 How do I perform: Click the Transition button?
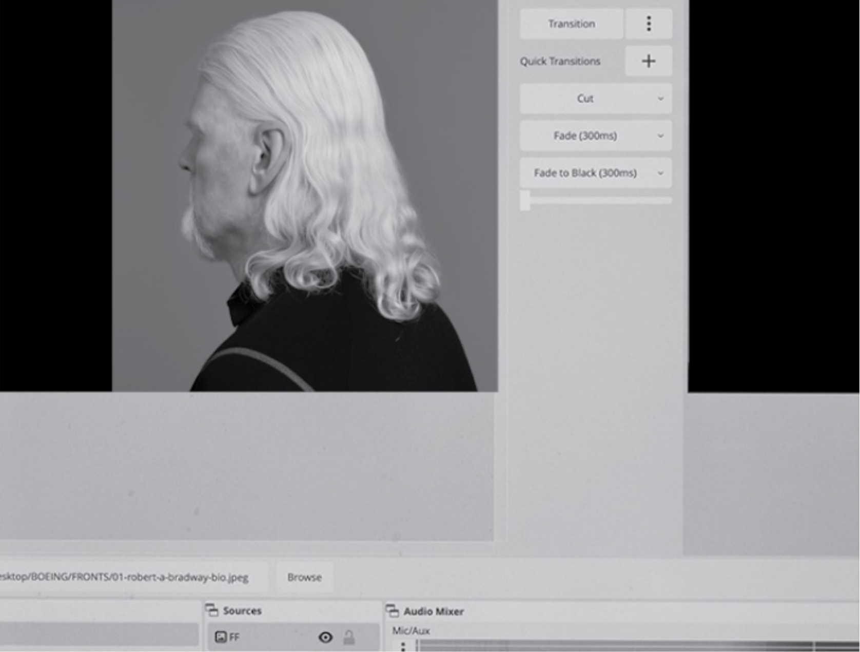572,24
